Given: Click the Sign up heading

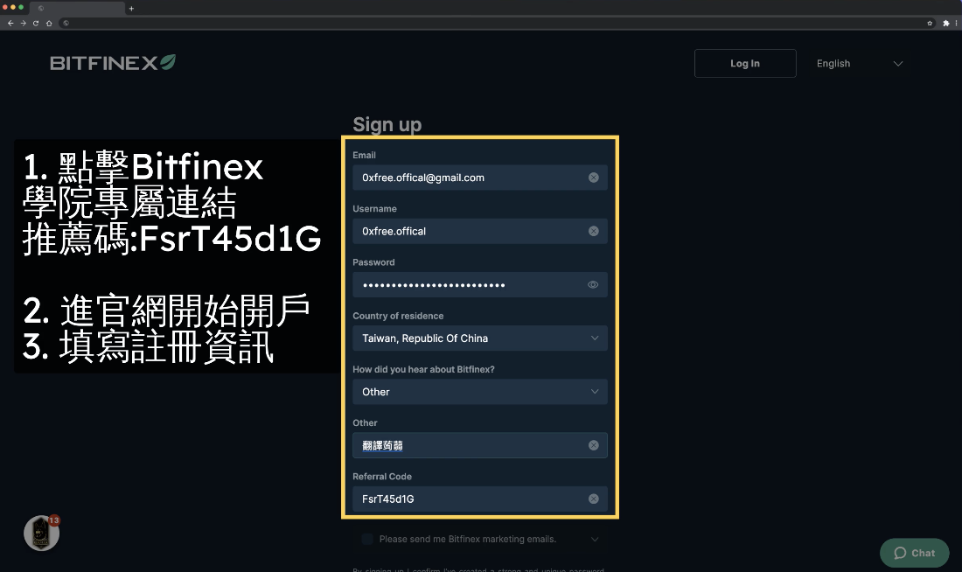Looking at the screenshot, I should (x=387, y=124).
